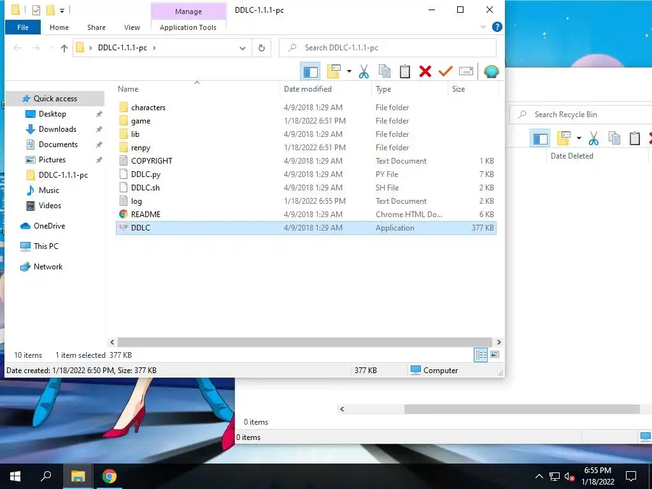The width and height of the screenshot is (652, 489).
Task: Go up one folder level arrow
Action: [x=64, y=48]
